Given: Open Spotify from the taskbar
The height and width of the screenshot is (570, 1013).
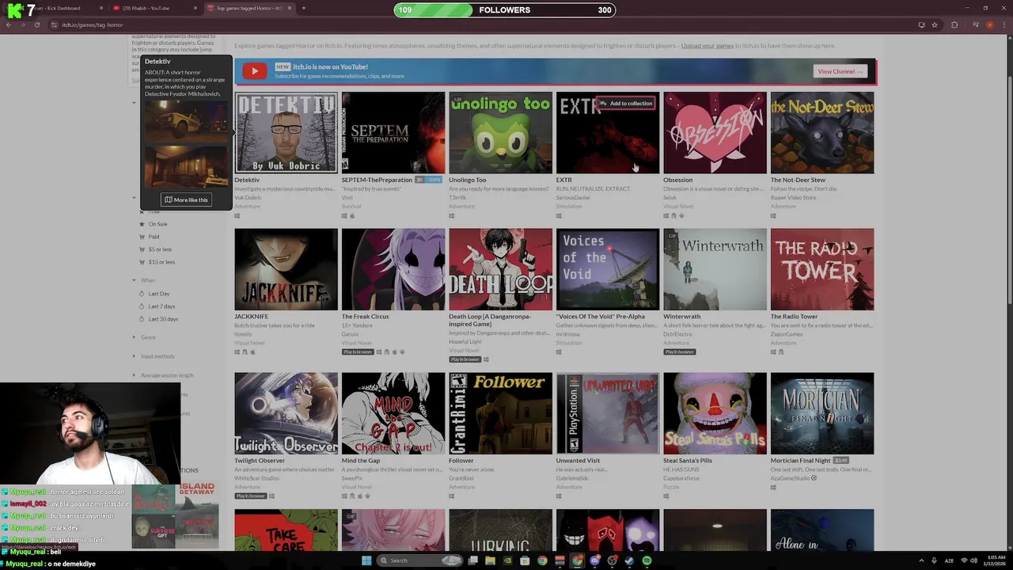Looking at the screenshot, I should click(x=647, y=560).
